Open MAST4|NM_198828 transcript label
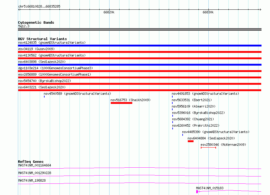 pyautogui.click(x=32, y=180)
